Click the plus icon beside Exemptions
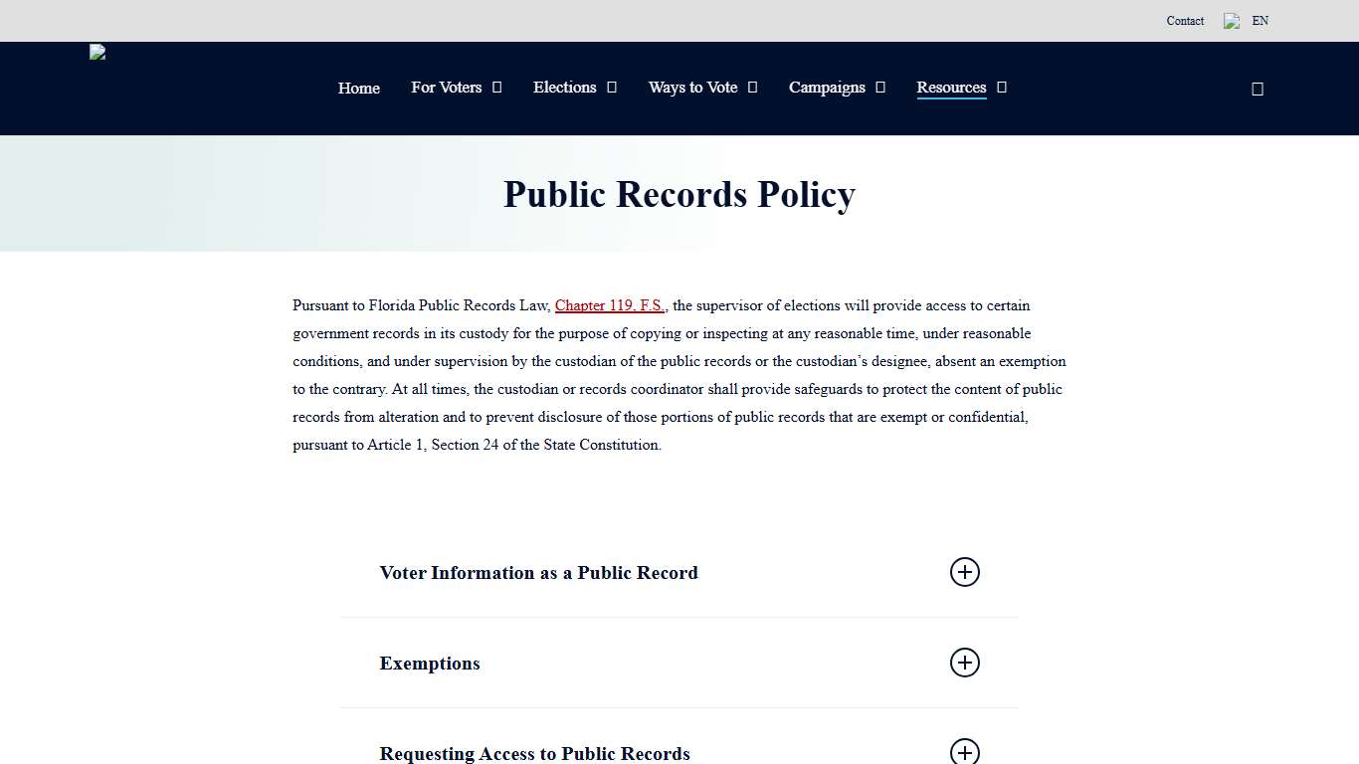Viewport: 1359px width, 764px height. point(964,663)
